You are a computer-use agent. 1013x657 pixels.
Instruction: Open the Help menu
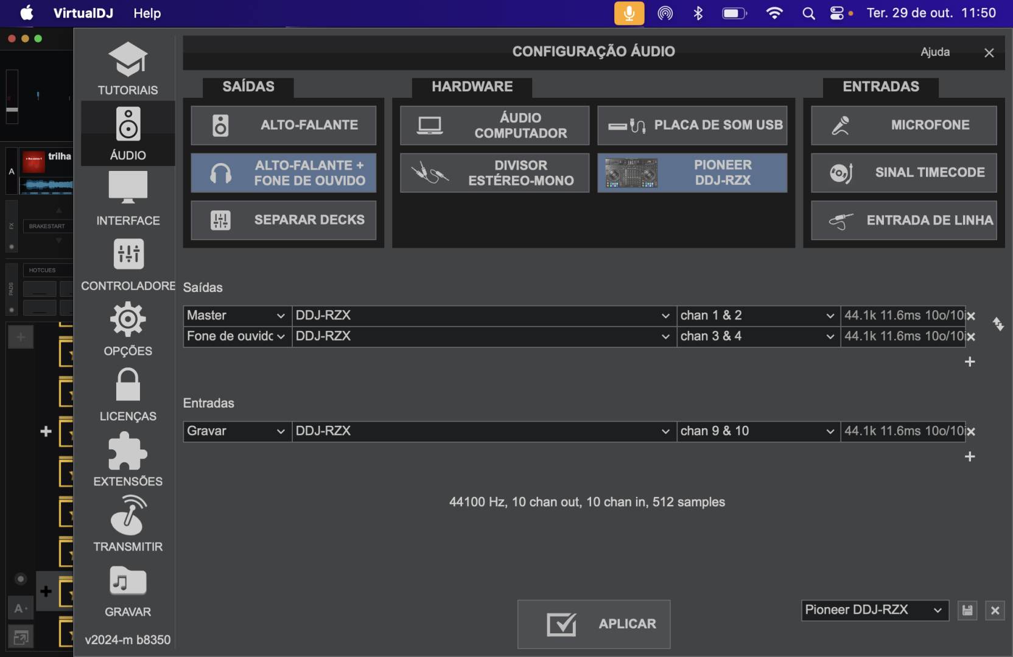[x=147, y=13]
